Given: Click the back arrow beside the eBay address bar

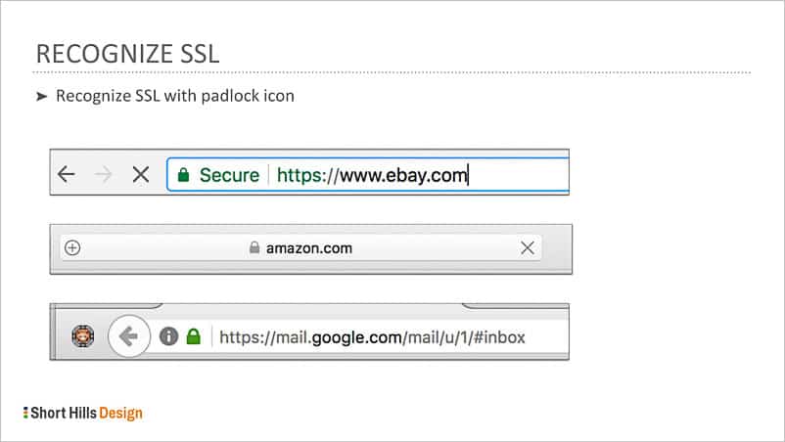Looking at the screenshot, I should (66, 175).
